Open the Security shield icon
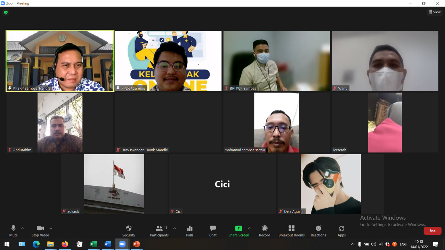The image size is (445, 250). (129, 228)
